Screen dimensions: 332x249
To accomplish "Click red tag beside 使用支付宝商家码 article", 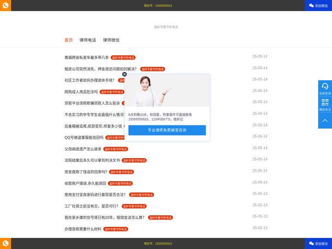I will (x=142, y=195).
